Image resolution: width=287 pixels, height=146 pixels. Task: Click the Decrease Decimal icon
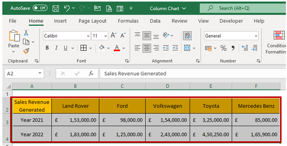coord(254,48)
